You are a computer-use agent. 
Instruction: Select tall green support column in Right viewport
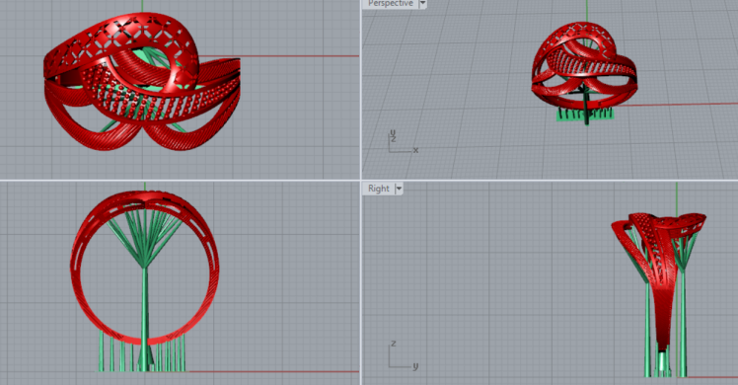[x=683, y=325]
